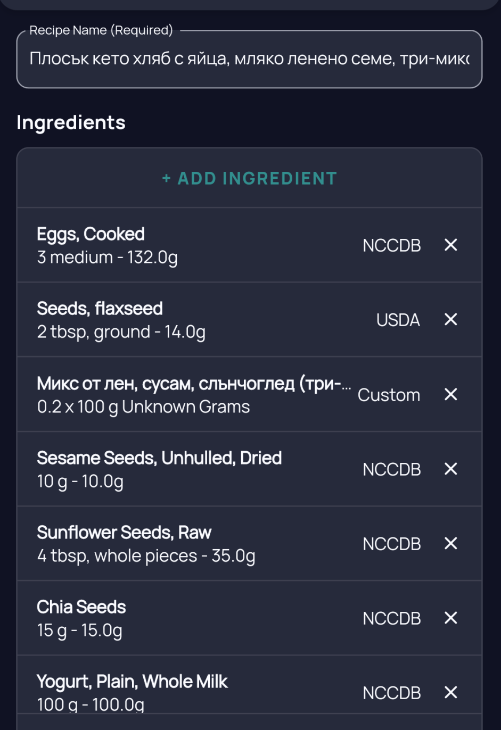Remove Sunflower Seeds, Raw with X icon
Image resolution: width=501 pixels, height=730 pixels.
[450, 544]
